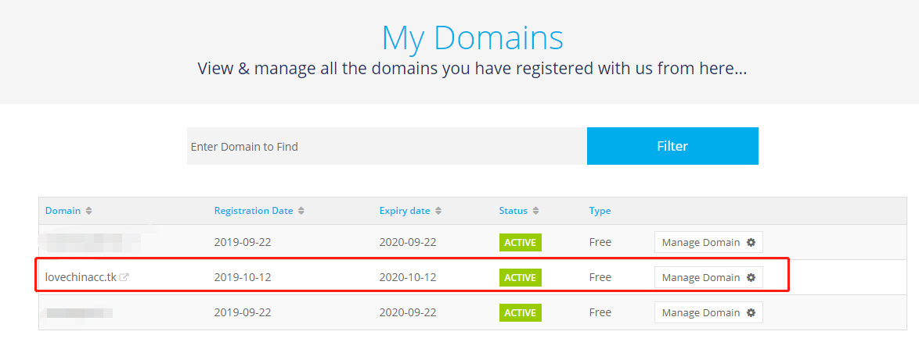Viewport: 919px width, 342px height.
Task: Click gear icon in first domain row
Action: coord(751,242)
